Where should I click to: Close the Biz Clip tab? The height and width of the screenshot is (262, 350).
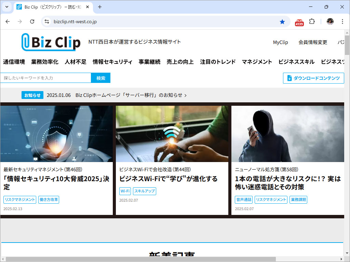coord(87,7)
